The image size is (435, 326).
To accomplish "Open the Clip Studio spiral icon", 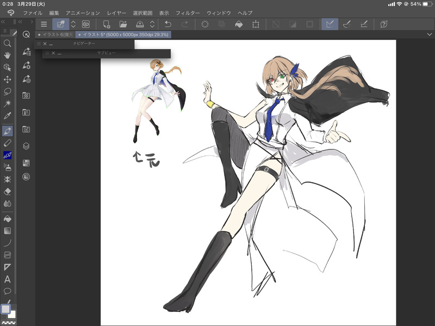I will 86,24.
